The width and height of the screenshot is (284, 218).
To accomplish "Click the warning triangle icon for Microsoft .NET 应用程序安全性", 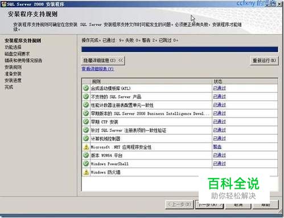I will point(86,147).
